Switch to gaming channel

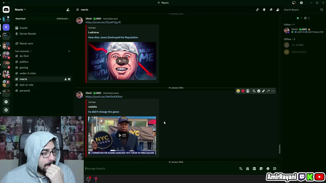(x=43, y=68)
